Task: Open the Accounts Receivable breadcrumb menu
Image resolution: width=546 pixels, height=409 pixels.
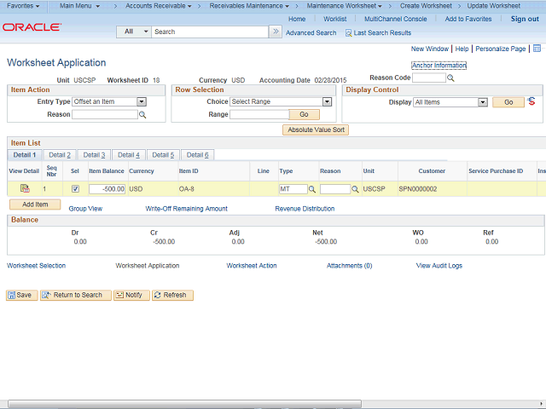Action: [x=158, y=6]
